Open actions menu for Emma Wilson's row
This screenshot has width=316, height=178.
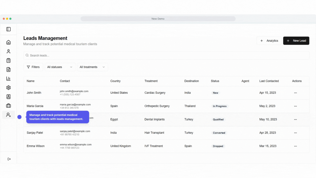pyautogui.click(x=295, y=146)
